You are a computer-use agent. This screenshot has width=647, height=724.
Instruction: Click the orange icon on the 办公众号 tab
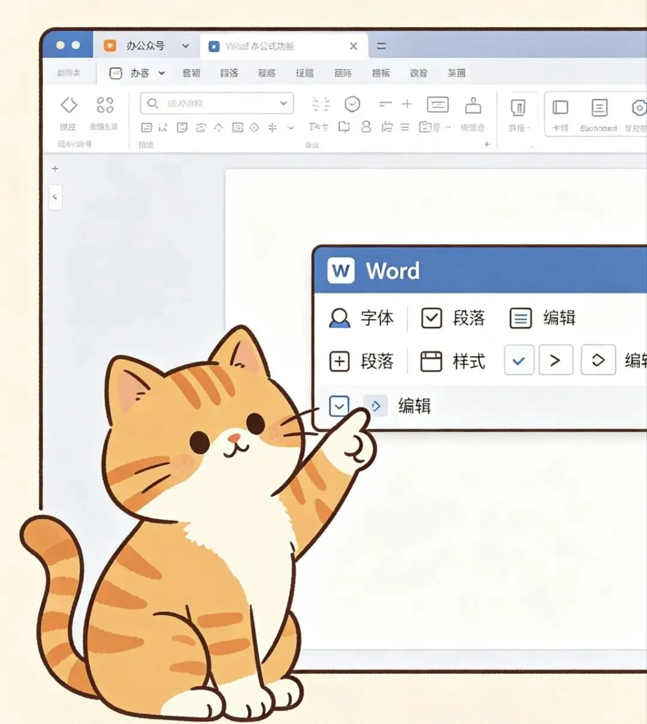[110, 46]
